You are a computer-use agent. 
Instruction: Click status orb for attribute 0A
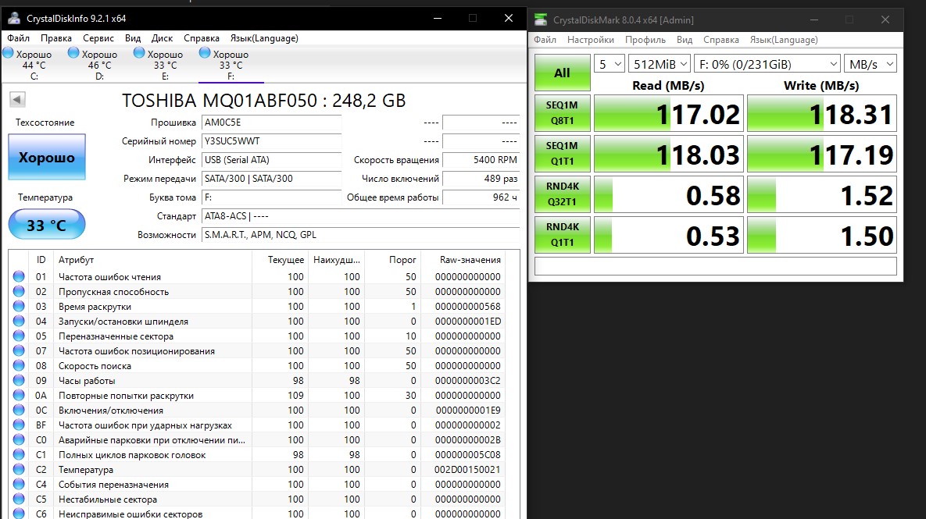pyautogui.click(x=19, y=395)
